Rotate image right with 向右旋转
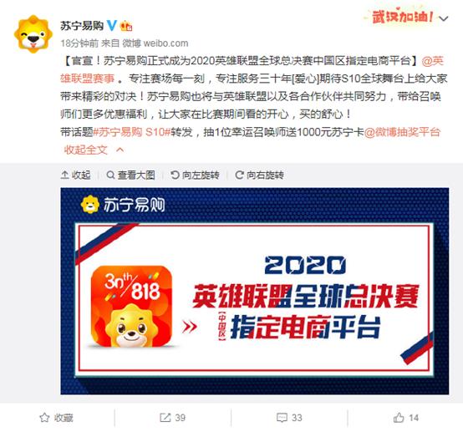Screen dimensions: 463x432 point(259,175)
